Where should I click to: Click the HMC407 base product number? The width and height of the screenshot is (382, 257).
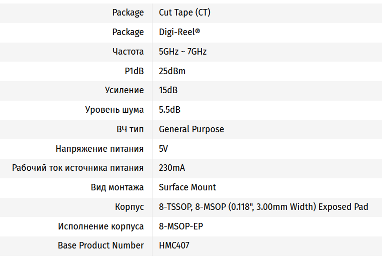174,245
